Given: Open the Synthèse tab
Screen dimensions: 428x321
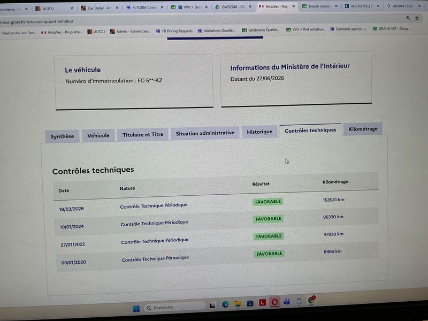Looking at the screenshot, I should coord(62,136).
